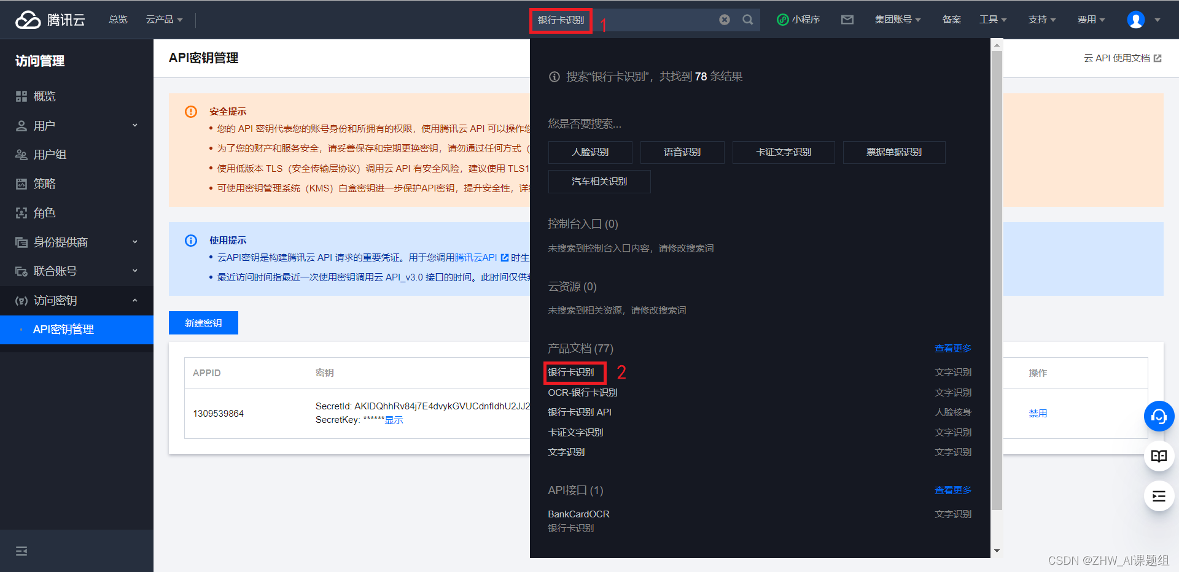View more 产品文档 results

pyautogui.click(x=953, y=349)
